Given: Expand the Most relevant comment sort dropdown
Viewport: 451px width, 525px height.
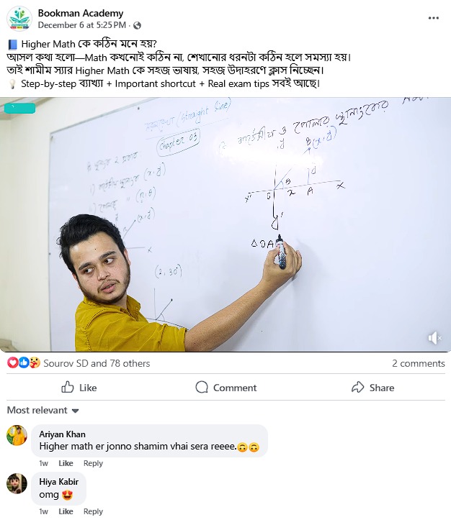Looking at the screenshot, I should pyautogui.click(x=43, y=410).
